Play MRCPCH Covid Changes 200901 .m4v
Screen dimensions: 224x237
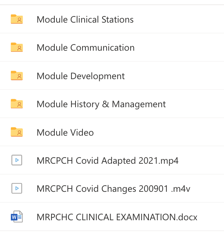tap(113, 189)
